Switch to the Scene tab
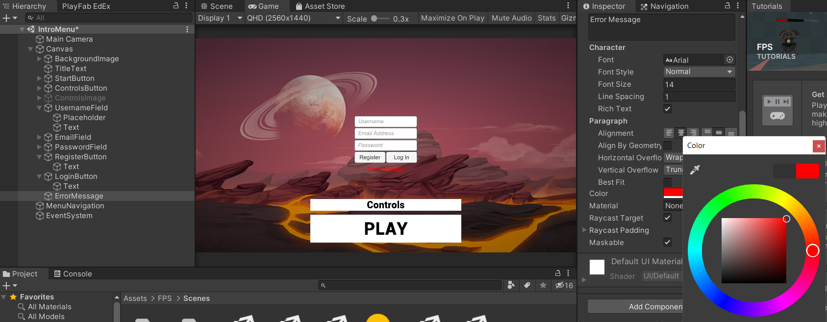 tap(217, 6)
